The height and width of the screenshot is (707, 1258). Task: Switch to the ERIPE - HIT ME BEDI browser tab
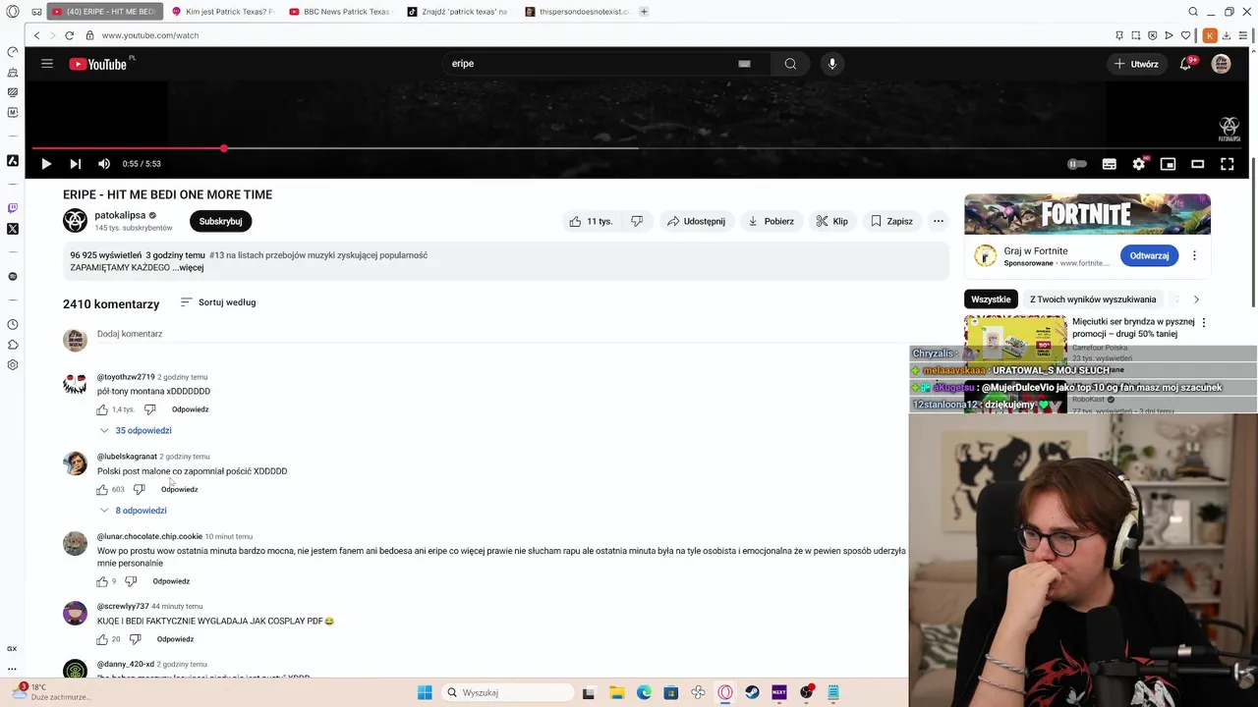click(103, 12)
